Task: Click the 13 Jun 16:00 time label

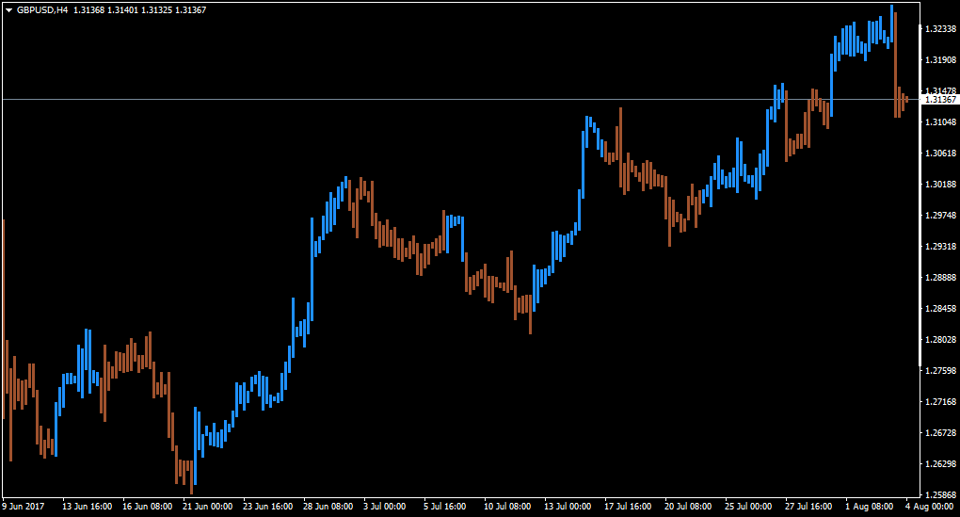Action: [x=87, y=507]
